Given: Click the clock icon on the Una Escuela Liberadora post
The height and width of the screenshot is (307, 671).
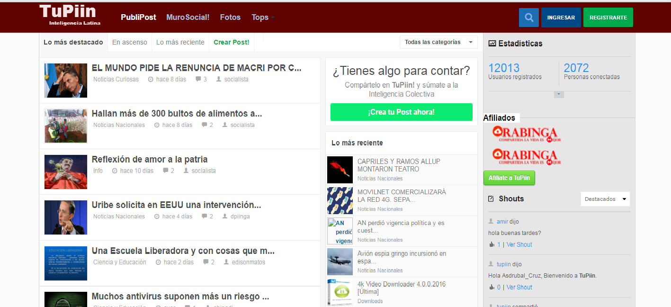Looking at the screenshot, I should click(x=158, y=262).
